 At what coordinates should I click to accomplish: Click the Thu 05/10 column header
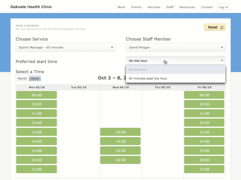[162, 87]
